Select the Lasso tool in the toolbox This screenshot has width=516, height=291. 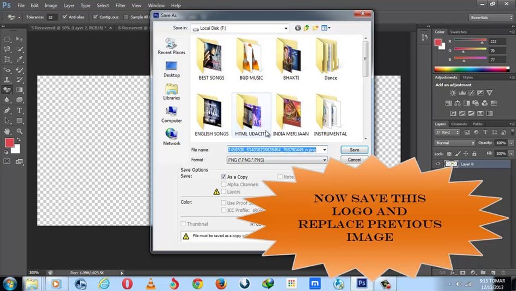click(x=7, y=49)
